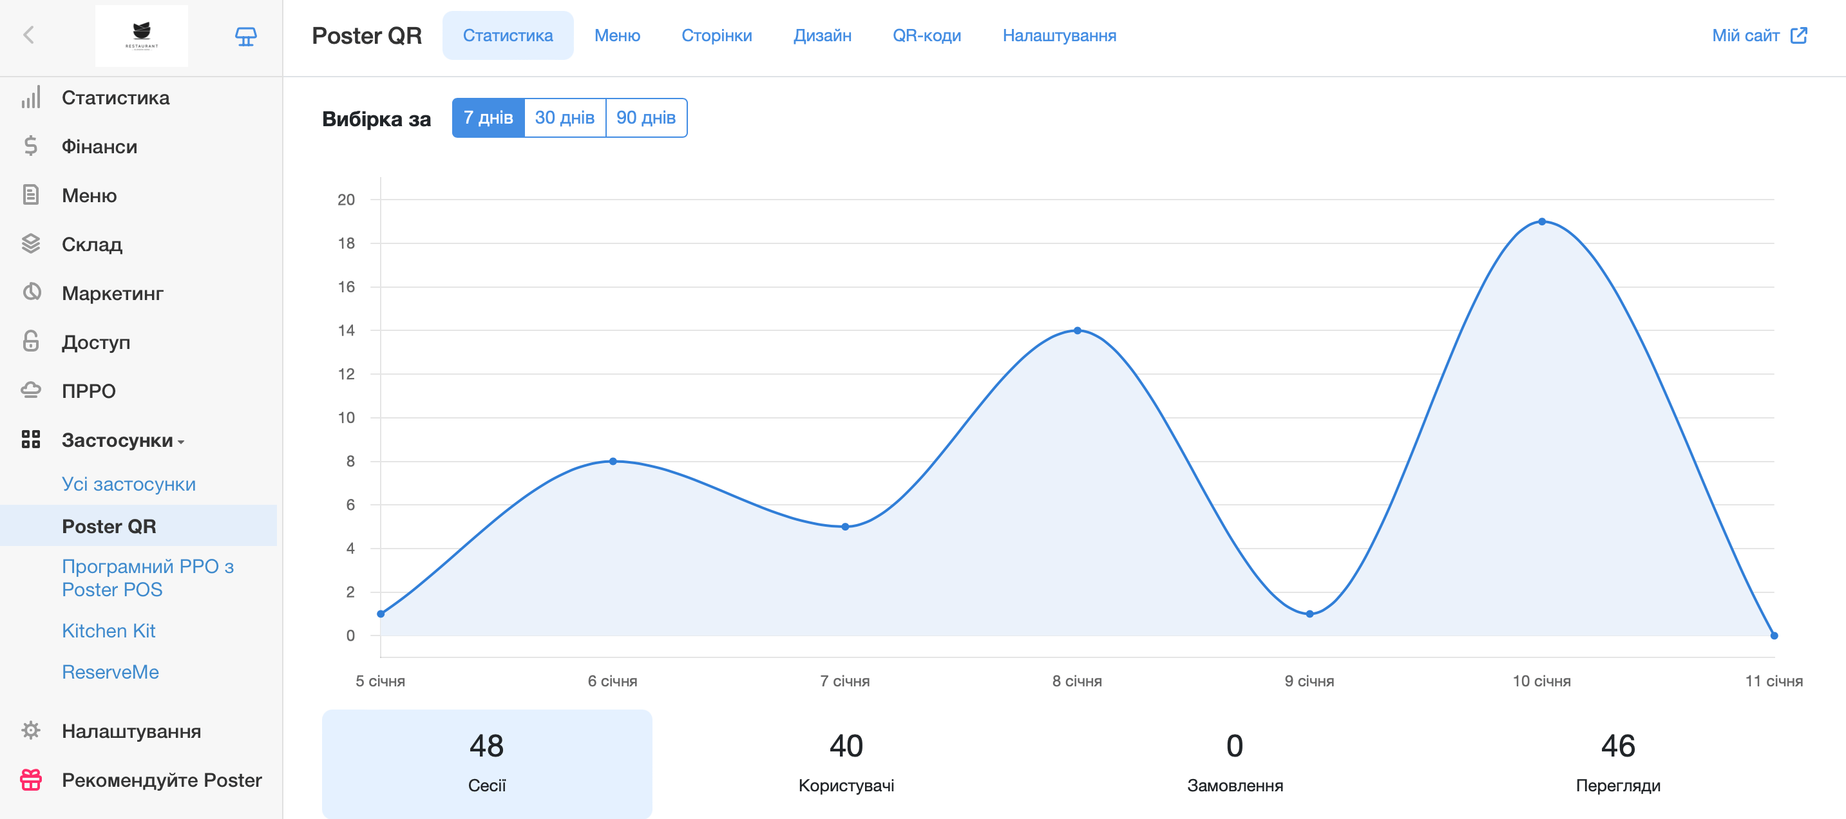Click the restaurant logo thumbnail
This screenshot has height=819, width=1846.
(141, 36)
